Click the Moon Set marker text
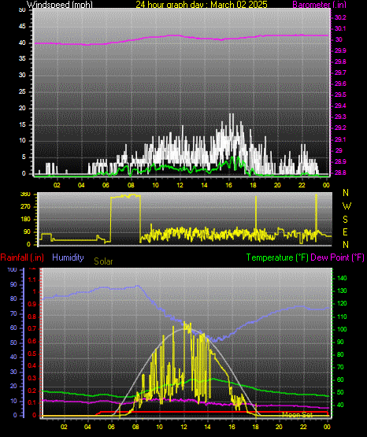This screenshot has width=367, height=437. click(298, 415)
